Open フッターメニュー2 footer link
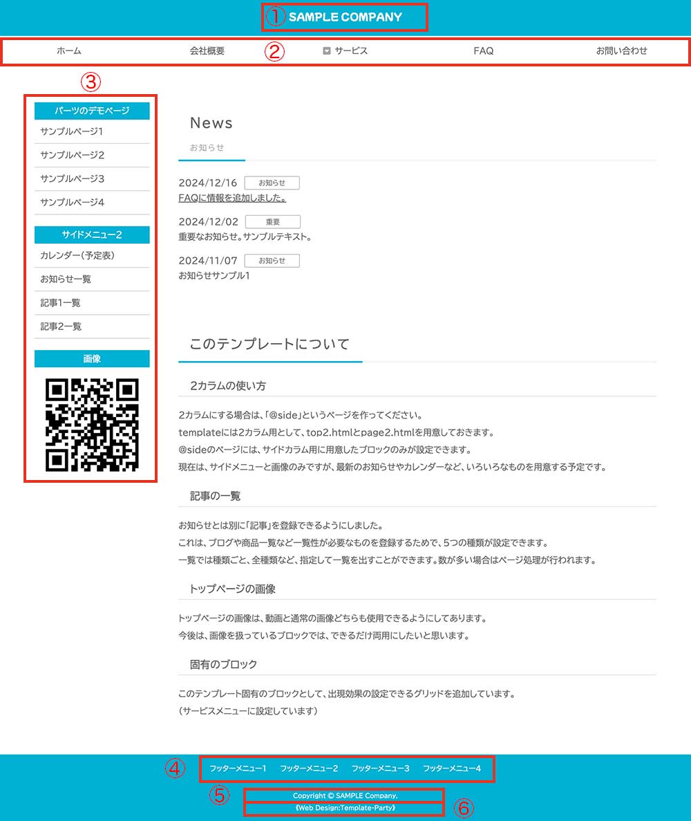The image size is (691, 821). tap(309, 768)
